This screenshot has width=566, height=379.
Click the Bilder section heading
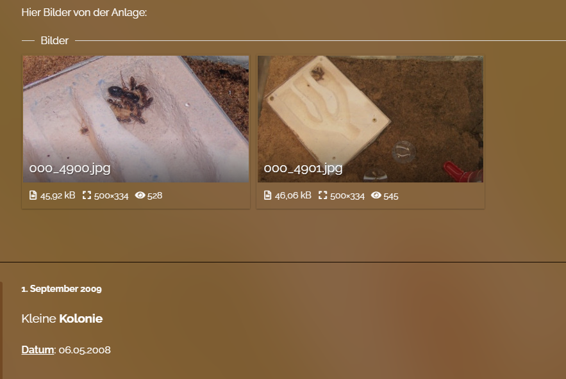pyautogui.click(x=54, y=40)
